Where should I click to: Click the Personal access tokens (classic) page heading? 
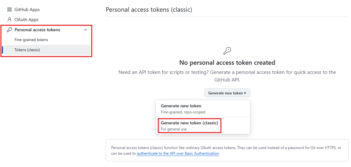tap(149, 9)
